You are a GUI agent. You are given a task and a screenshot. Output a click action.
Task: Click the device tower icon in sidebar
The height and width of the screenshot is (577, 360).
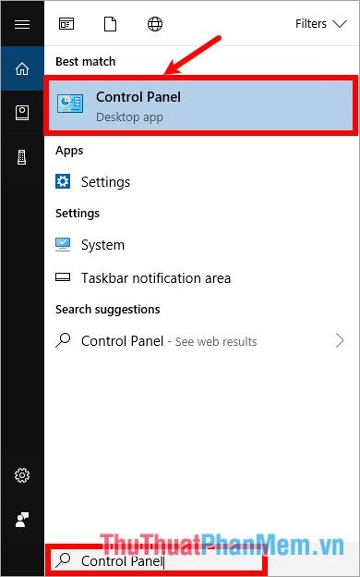(22, 157)
